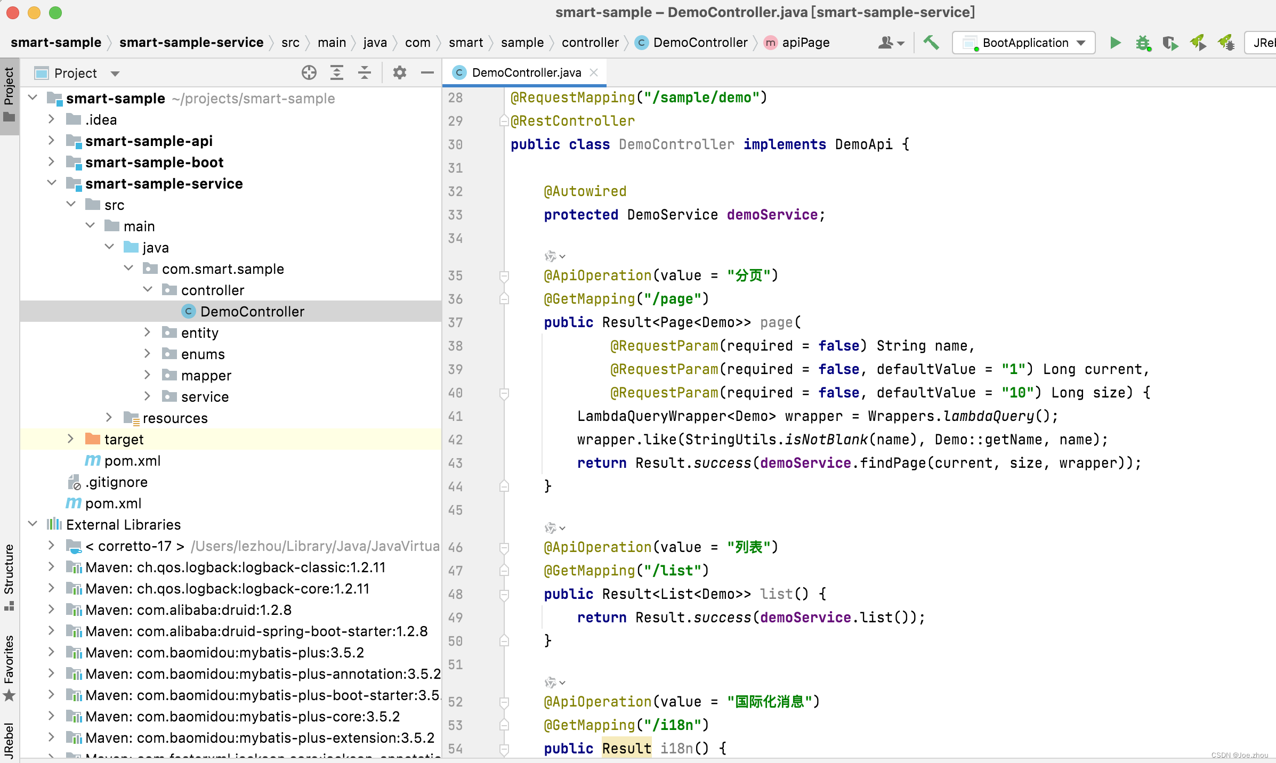Expand the smart-sample-api module
Image resolution: width=1276 pixels, height=763 pixels.
point(51,141)
